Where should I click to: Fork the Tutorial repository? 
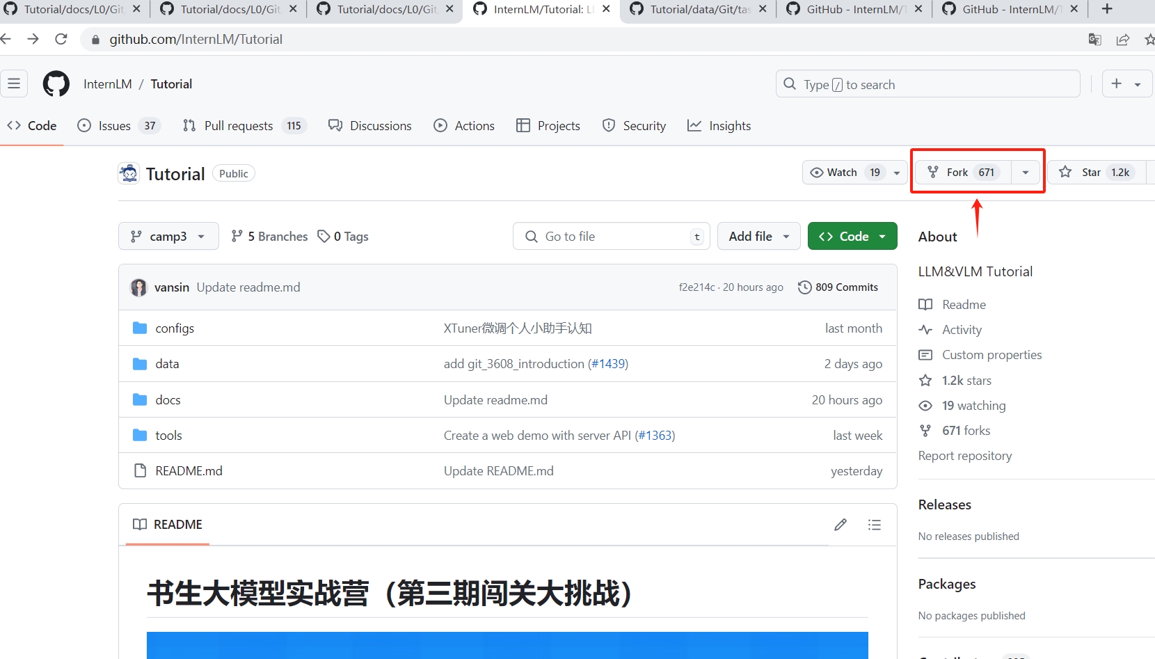pyautogui.click(x=963, y=173)
